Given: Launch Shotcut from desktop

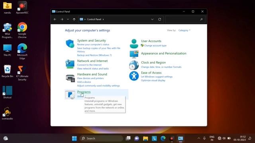Looking at the screenshot, I should pos(7,92).
